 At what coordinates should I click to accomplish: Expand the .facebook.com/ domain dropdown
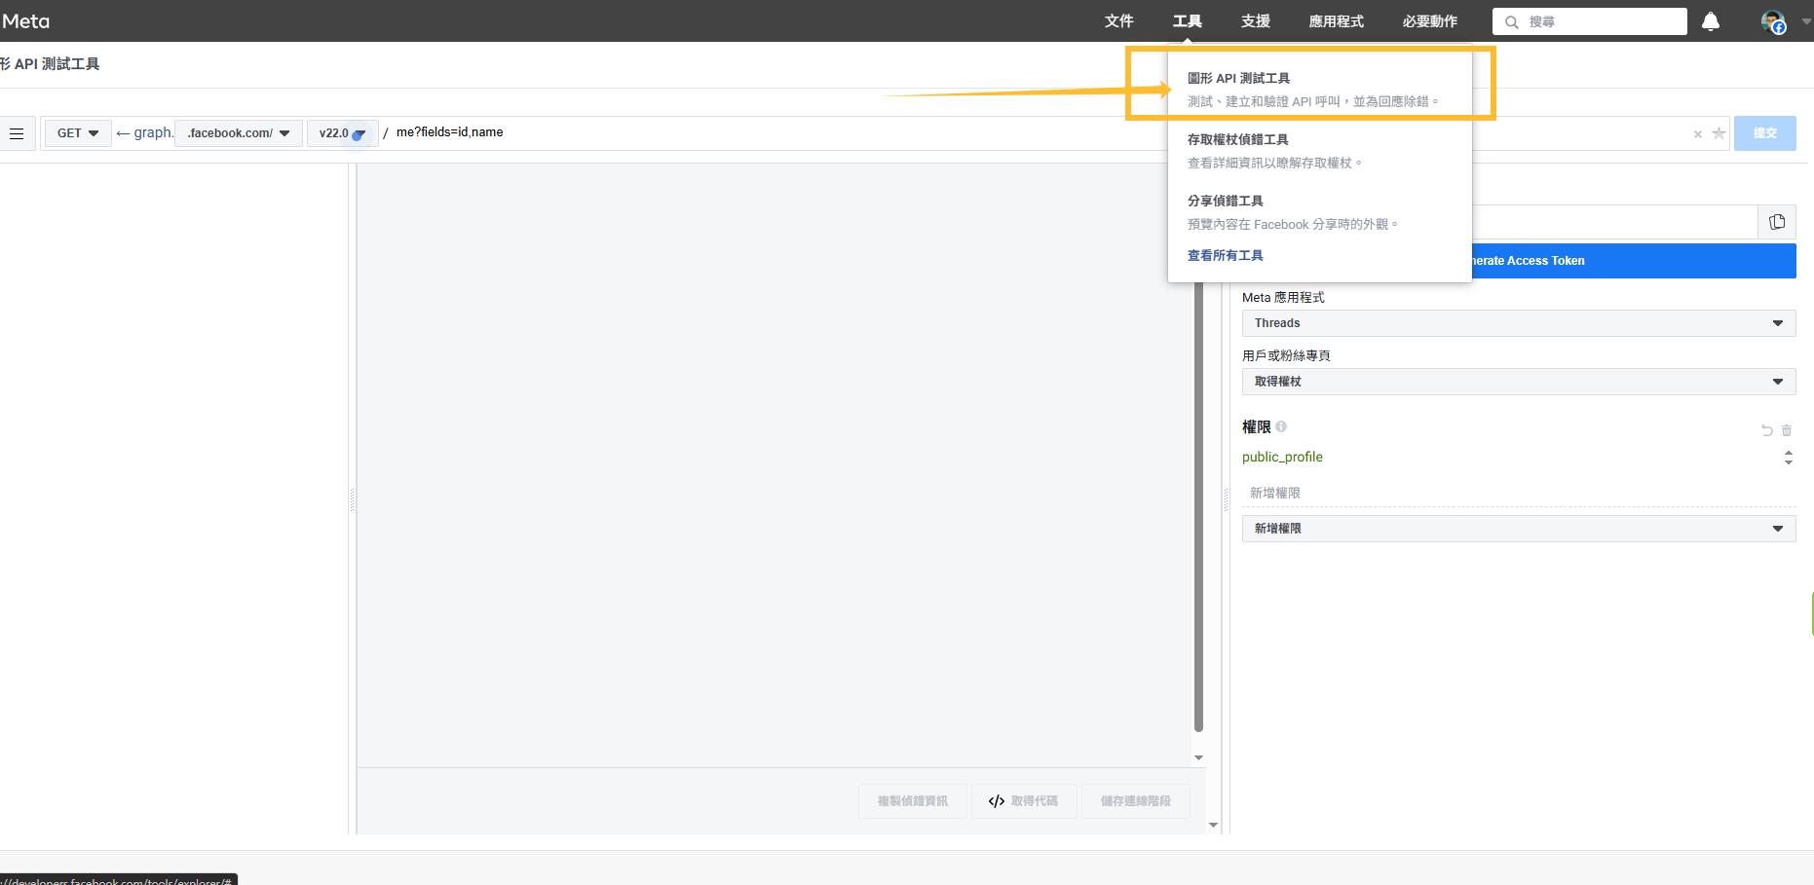239,133
